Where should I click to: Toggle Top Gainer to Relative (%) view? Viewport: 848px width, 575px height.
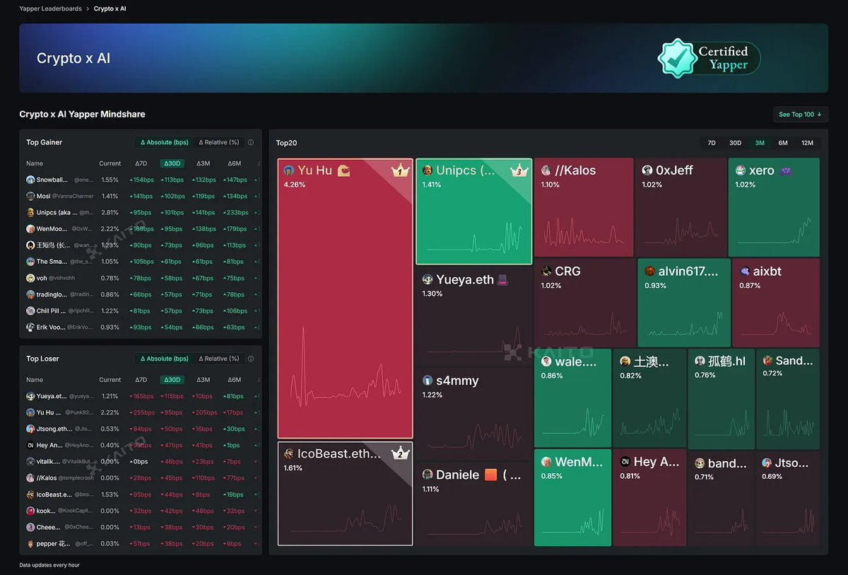coord(218,142)
